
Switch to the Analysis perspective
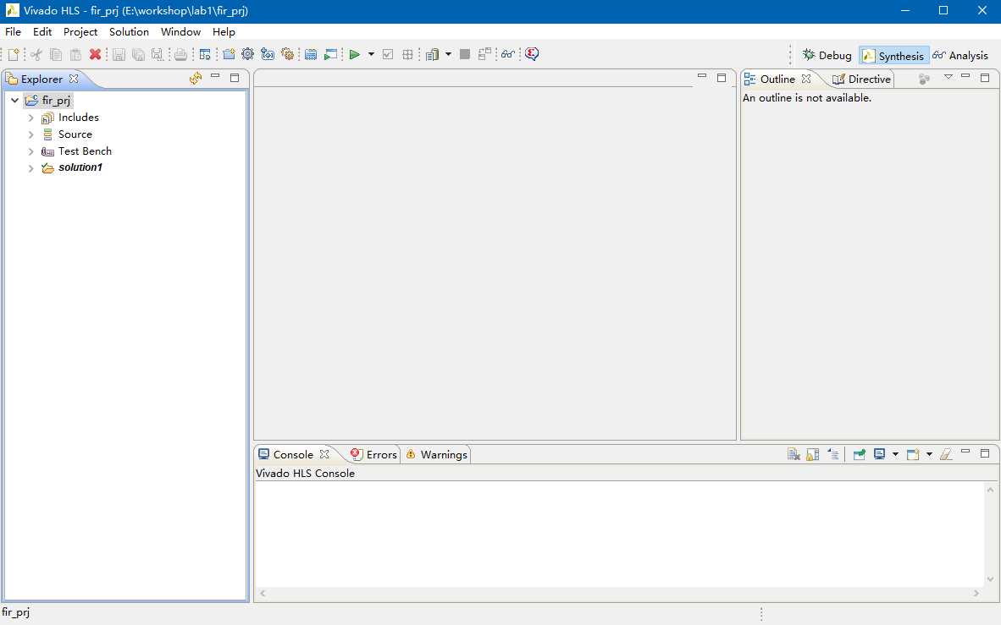click(960, 56)
